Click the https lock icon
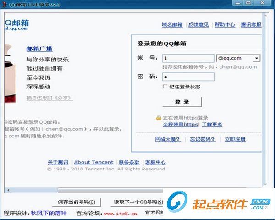This screenshot has height=220, width=275. pyautogui.click(x=159, y=118)
